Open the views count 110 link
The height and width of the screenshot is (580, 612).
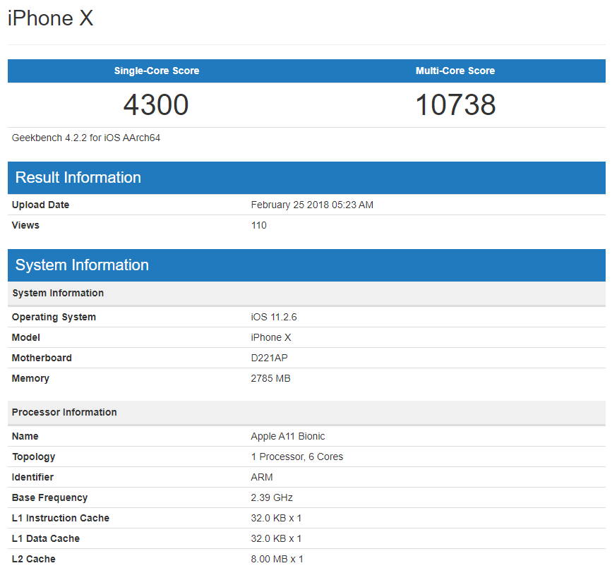pyautogui.click(x=258, y=225)
